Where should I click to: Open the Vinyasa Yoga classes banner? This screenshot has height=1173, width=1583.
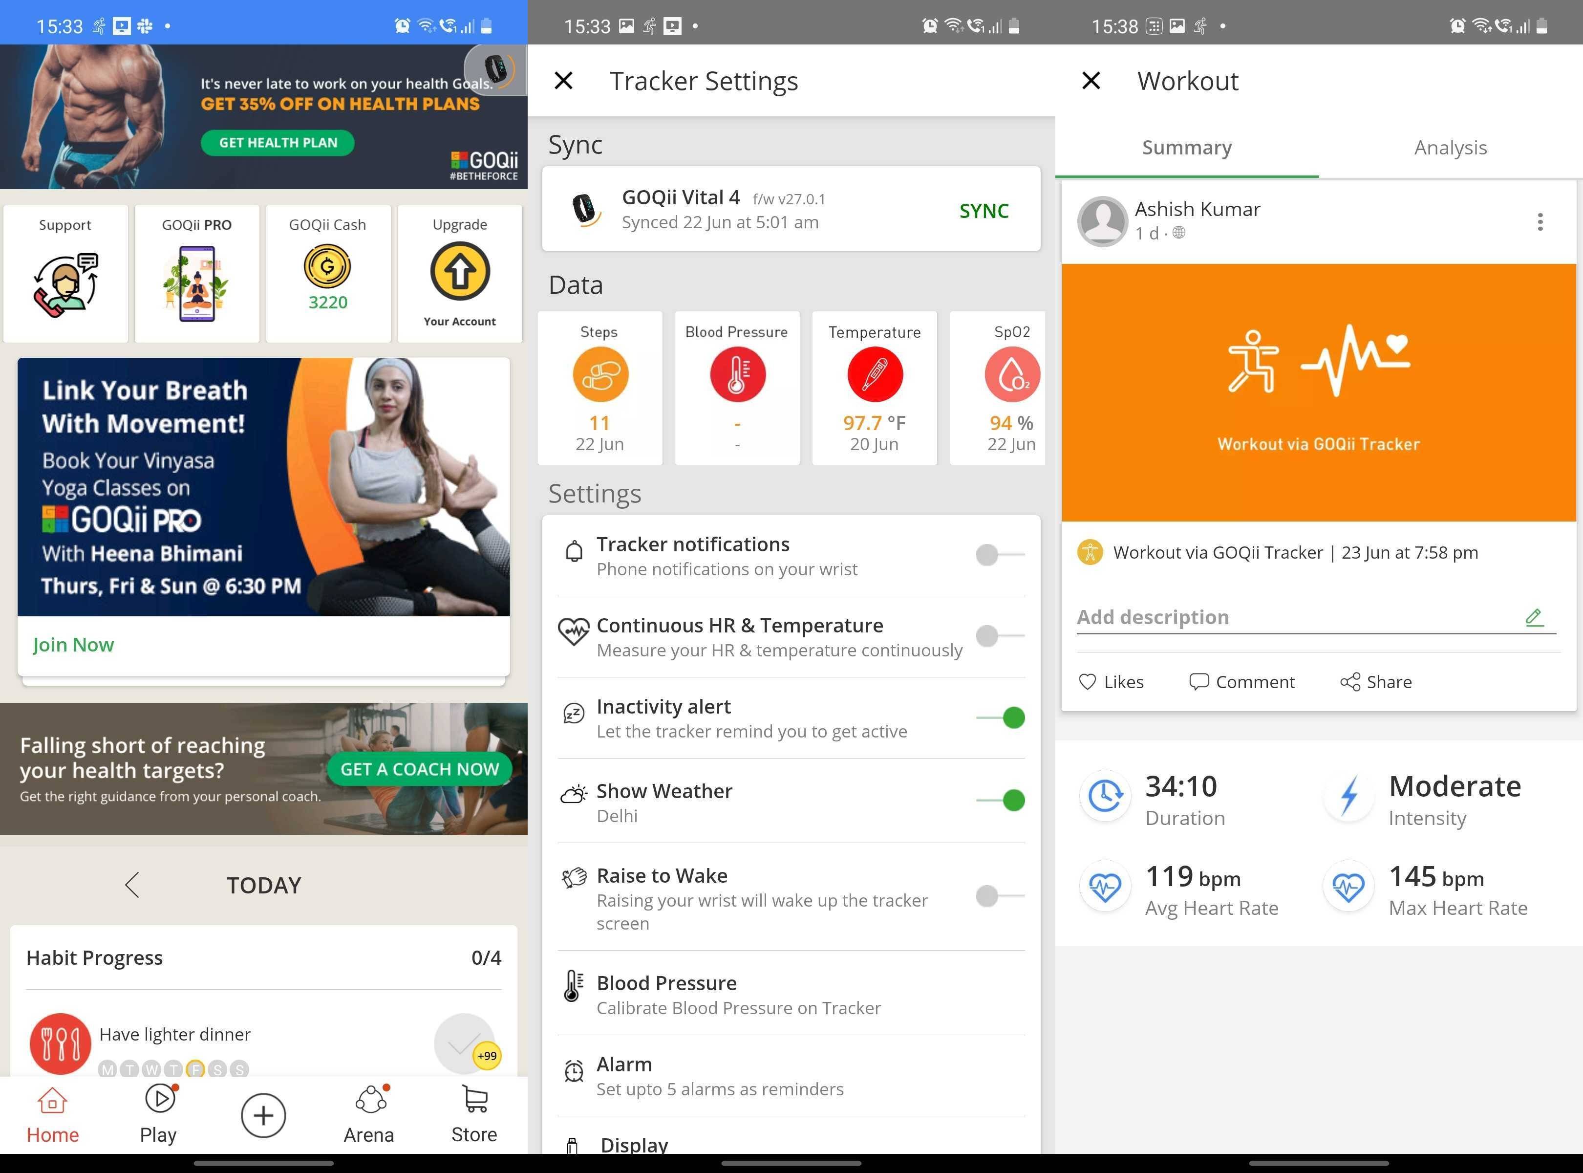(x=263, y=487)
